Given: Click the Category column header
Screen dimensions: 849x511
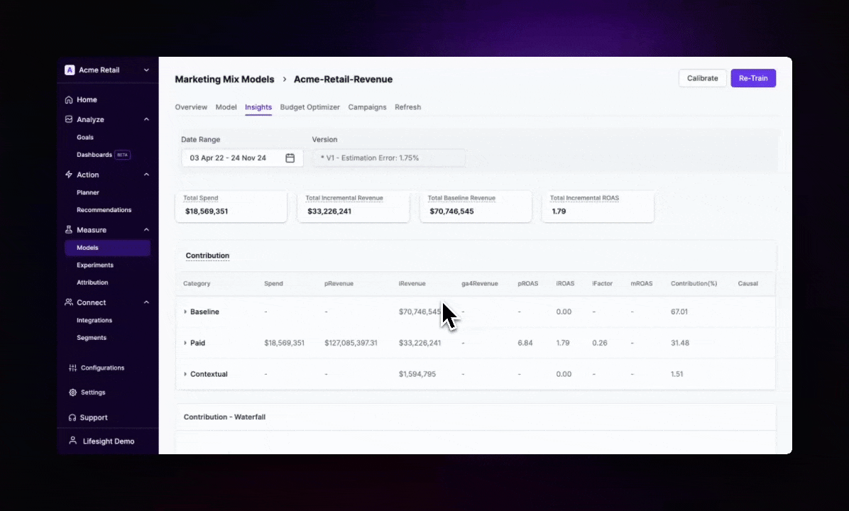Looking at the screenshot, I should 197,284.
